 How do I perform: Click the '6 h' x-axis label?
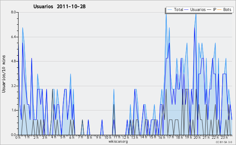72,137
